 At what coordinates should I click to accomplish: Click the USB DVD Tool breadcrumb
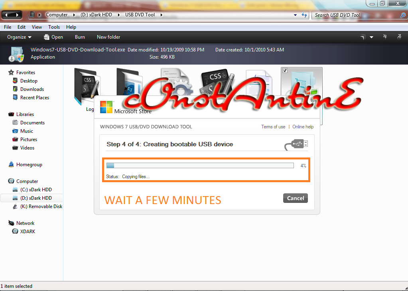point(140,15)
